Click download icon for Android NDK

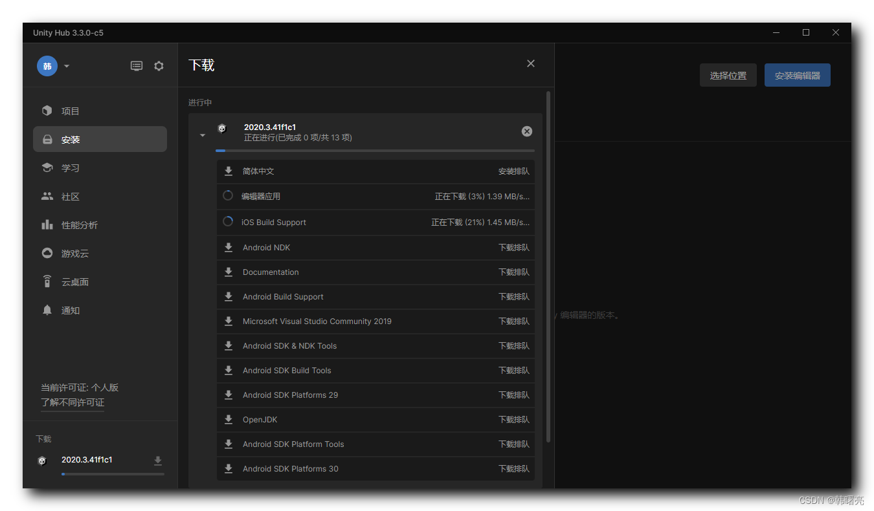pyautogui.click(x=229, y=248)
